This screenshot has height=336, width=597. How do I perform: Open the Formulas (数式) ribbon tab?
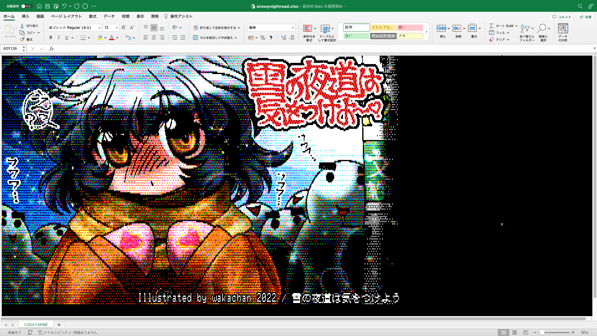coord(93,16)
